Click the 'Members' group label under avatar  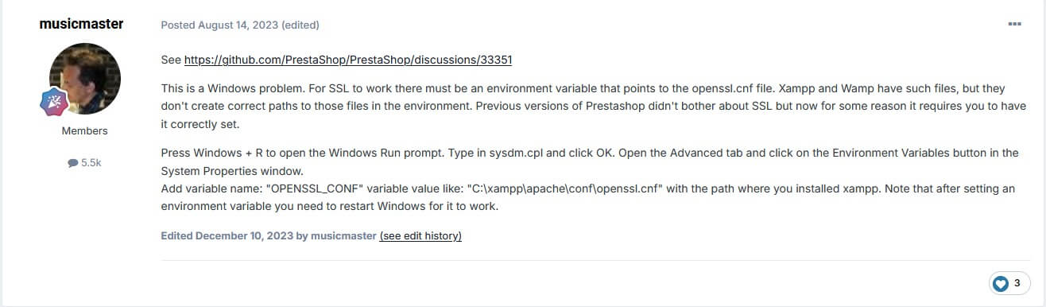point(84,130)
